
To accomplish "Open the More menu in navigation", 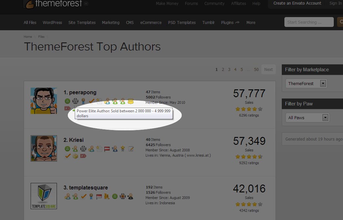I will click(x=251, y=22).
